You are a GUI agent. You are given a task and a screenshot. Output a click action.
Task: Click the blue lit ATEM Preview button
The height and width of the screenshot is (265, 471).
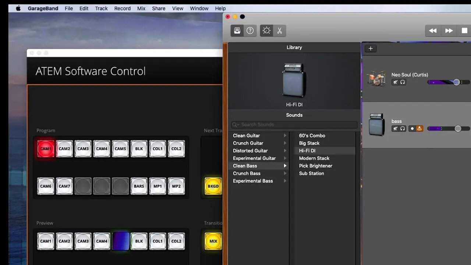point(120,241)
